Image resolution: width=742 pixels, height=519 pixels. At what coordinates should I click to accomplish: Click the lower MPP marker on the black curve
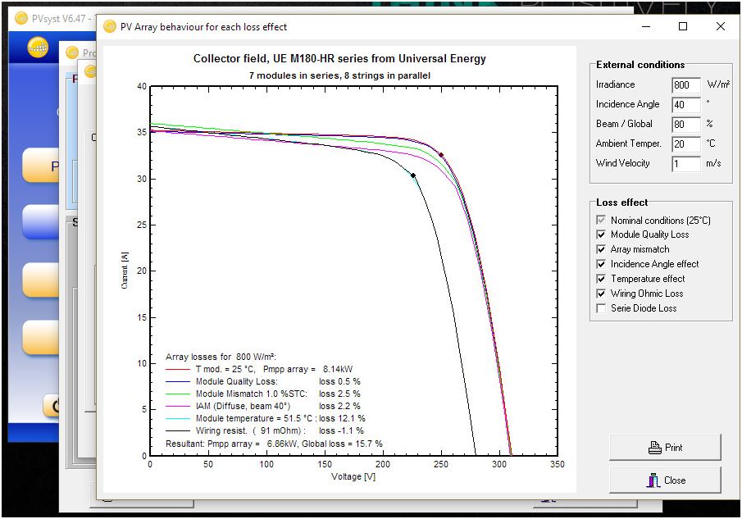click(413, 175)
